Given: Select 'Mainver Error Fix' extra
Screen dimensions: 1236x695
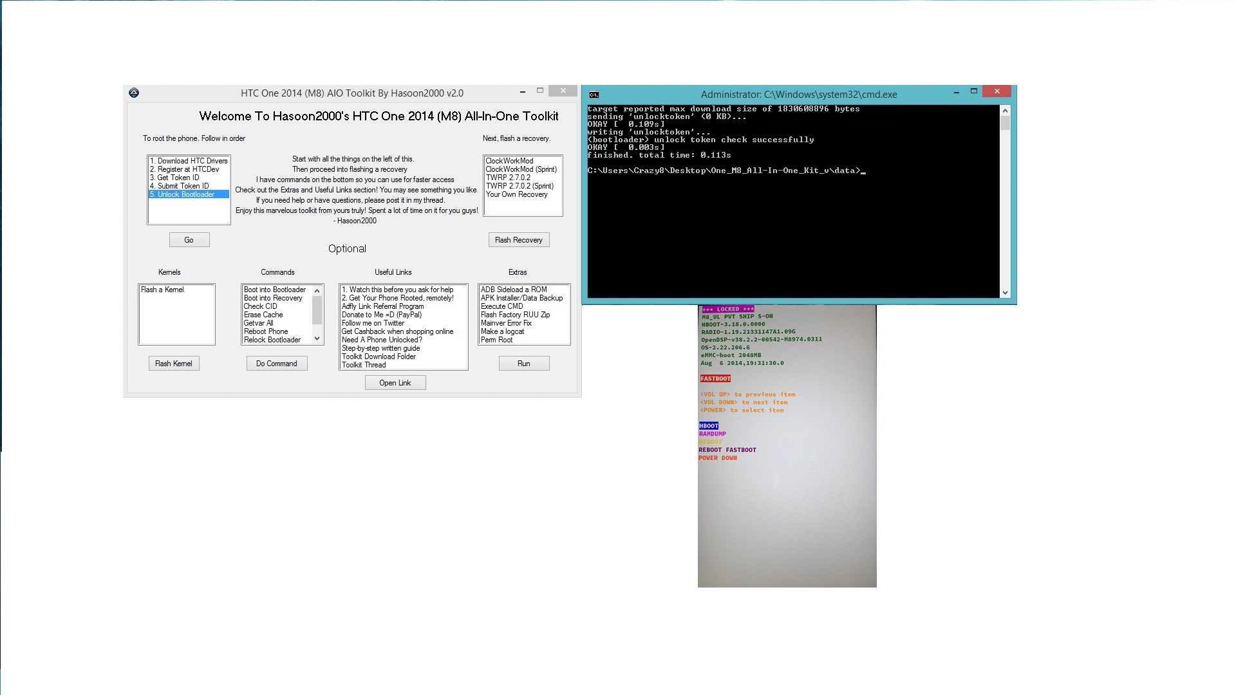Looking at the screenshot, I should 524,323.
